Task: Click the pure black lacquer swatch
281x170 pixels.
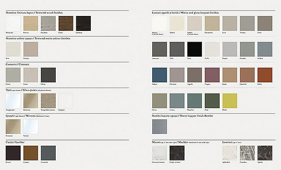Action: pos(194,49)
